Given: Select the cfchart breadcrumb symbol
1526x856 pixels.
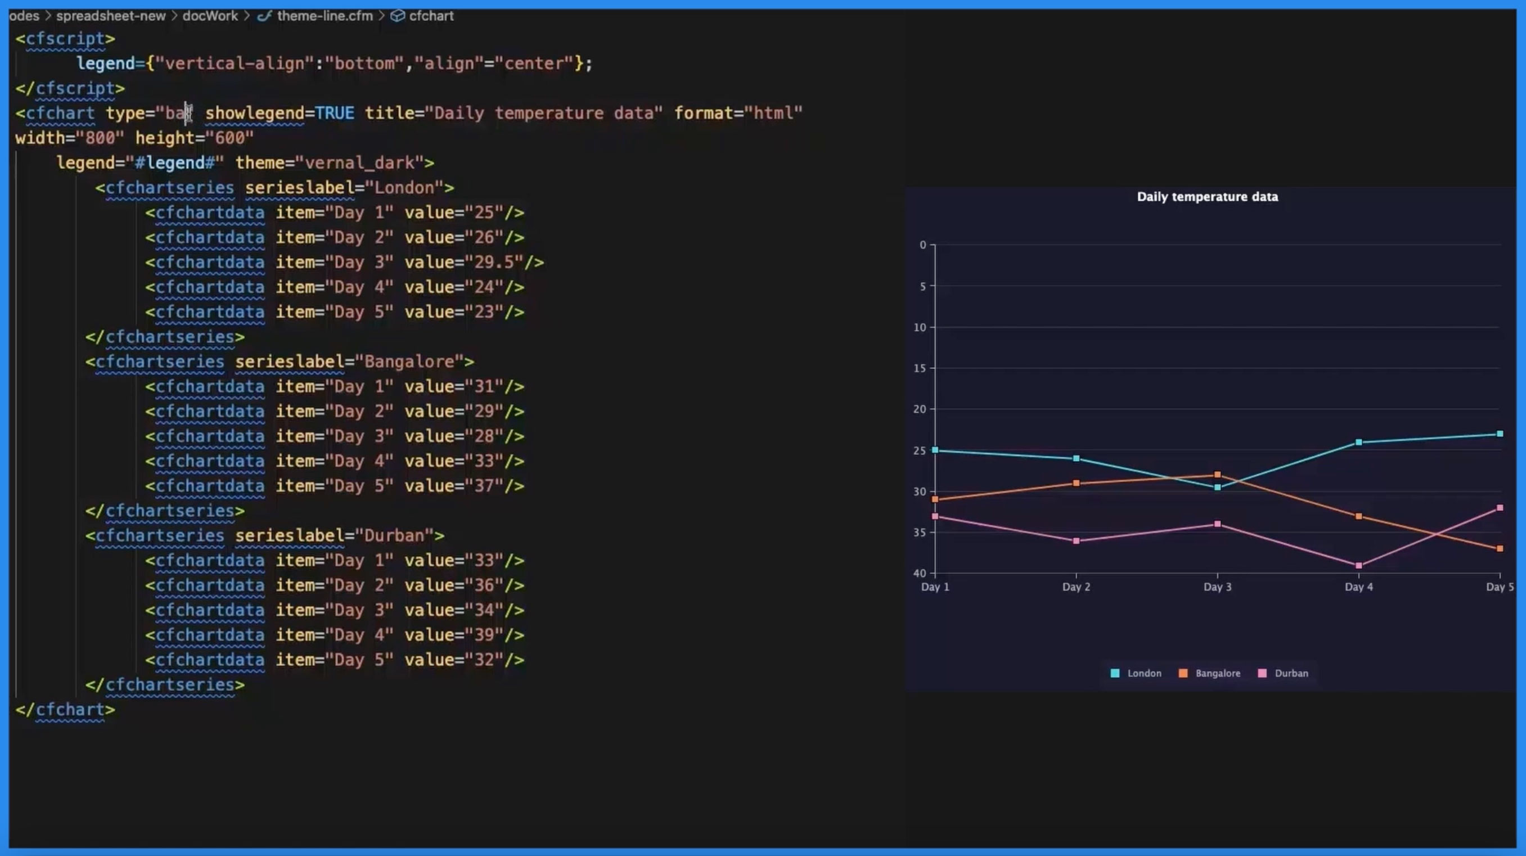Looking at the screenshot, I should pyautogui.click(x=431, y=16).
